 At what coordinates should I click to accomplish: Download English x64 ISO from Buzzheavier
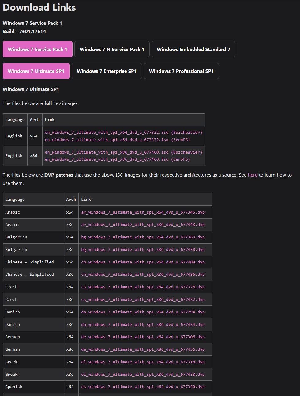(x=123, y=133)
